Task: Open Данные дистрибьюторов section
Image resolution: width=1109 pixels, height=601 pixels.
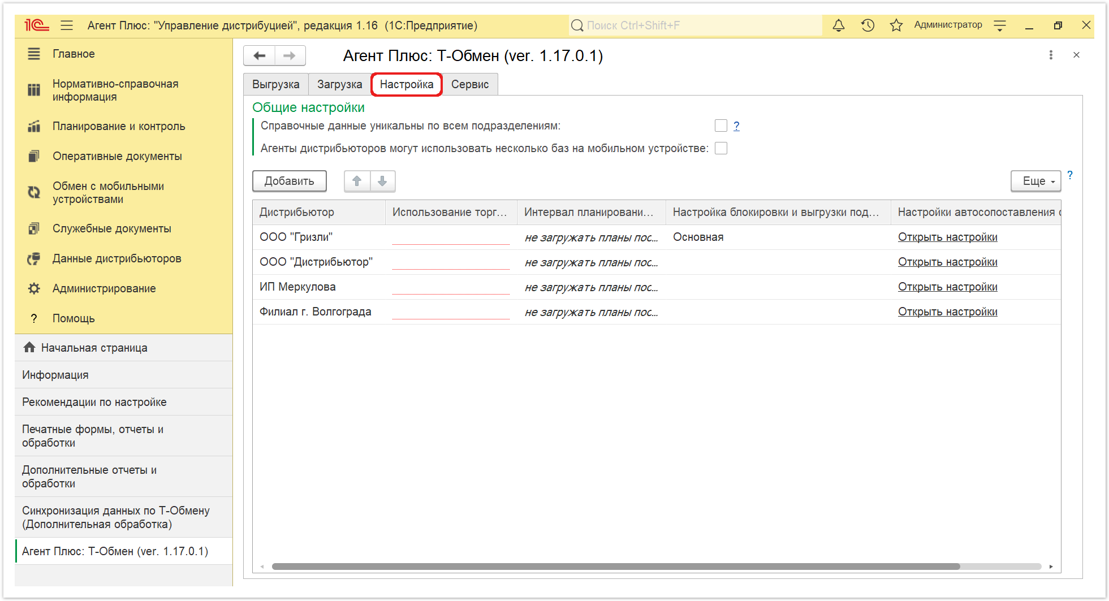Action: tap(117, 258)
